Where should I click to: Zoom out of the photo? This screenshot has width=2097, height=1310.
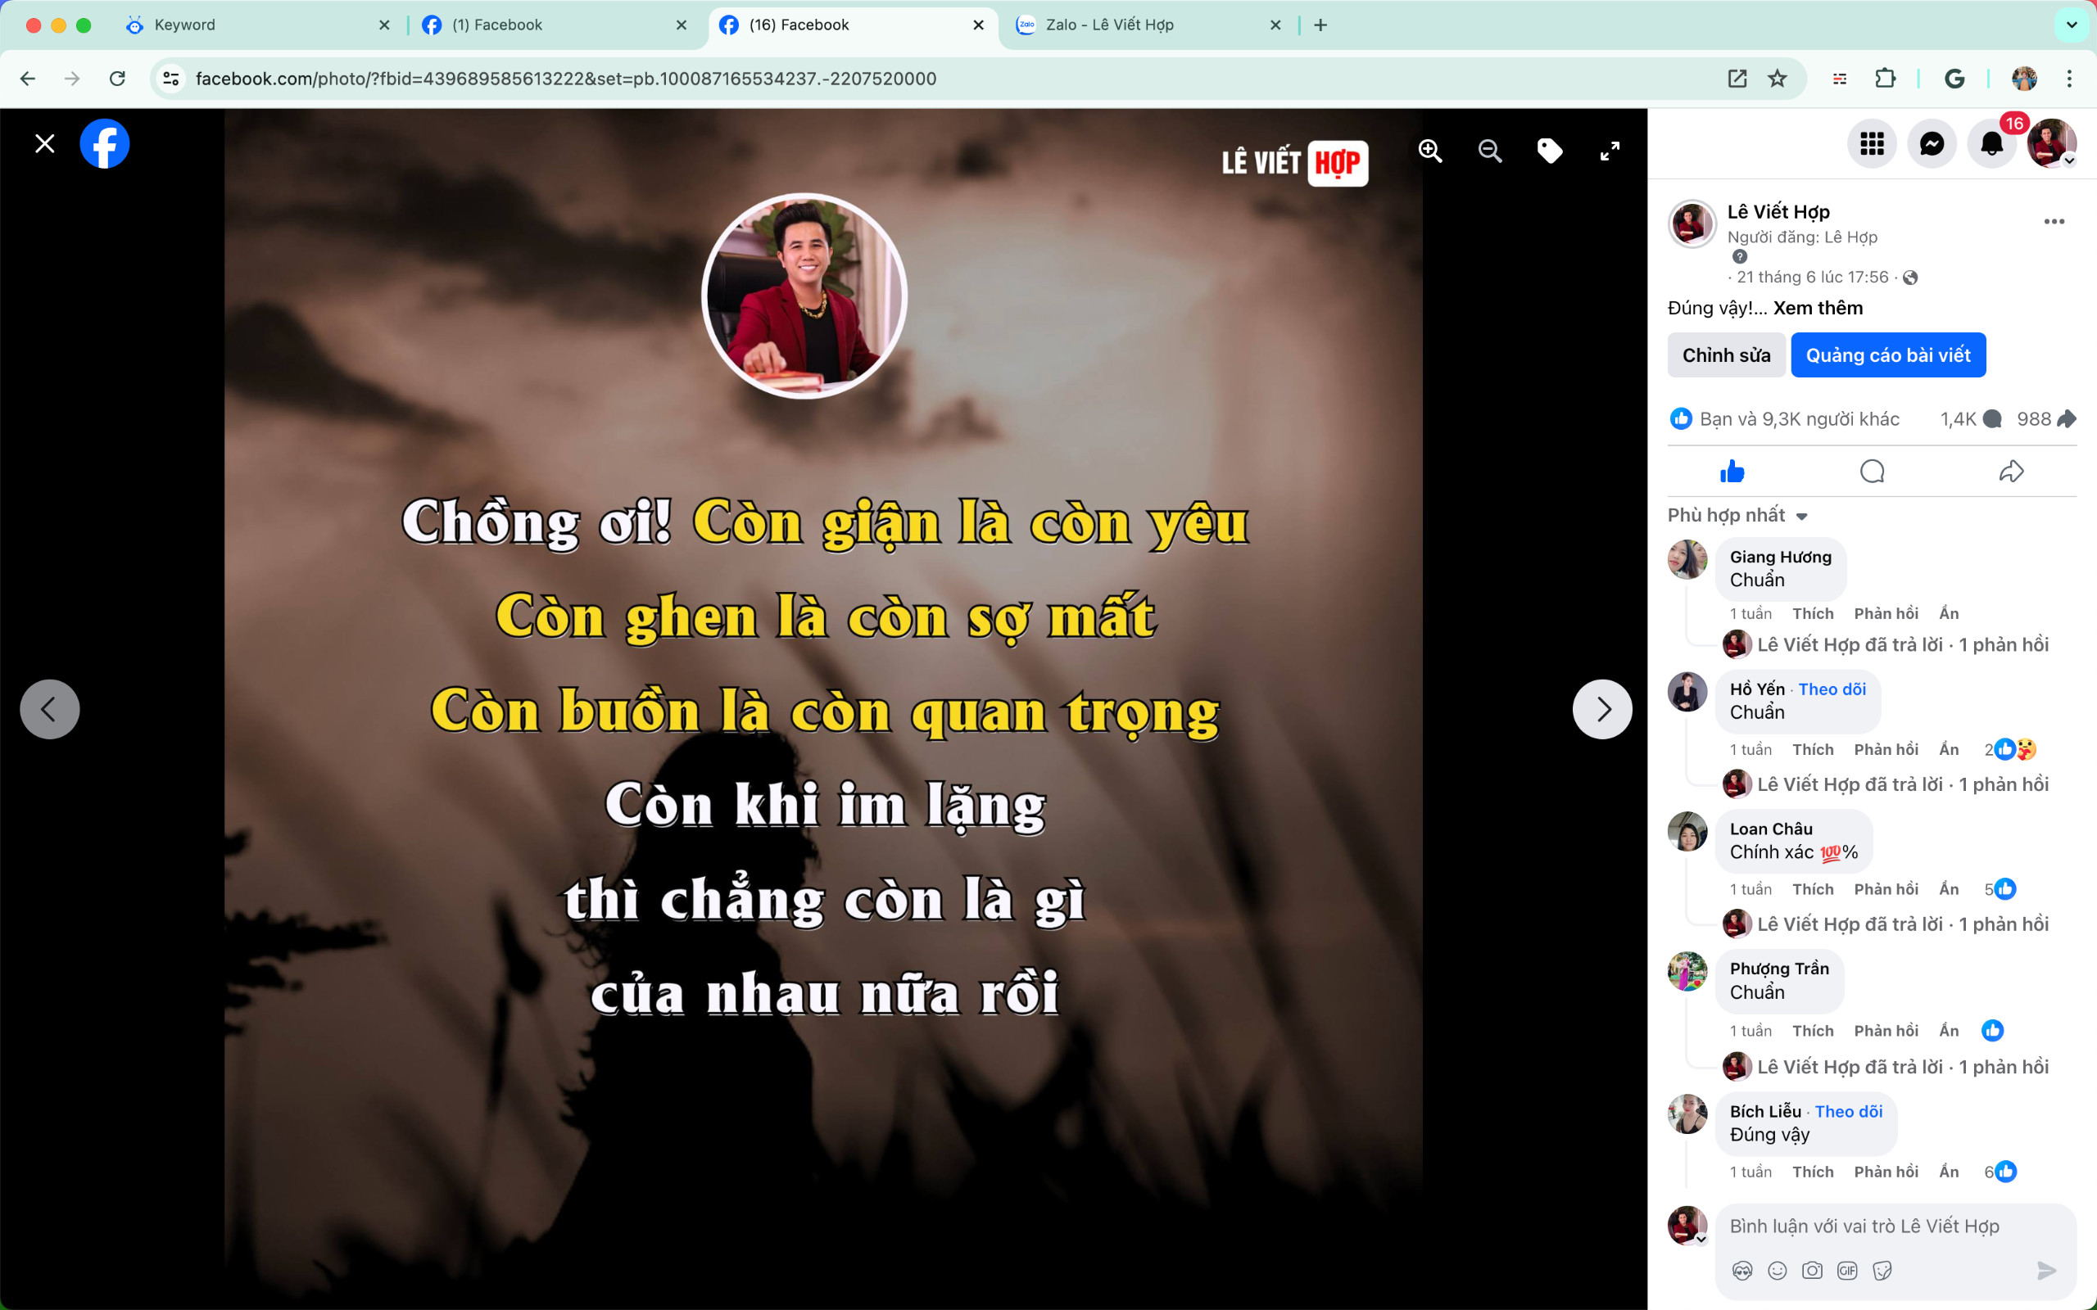pyautogui.click(x=1489, y=151)
